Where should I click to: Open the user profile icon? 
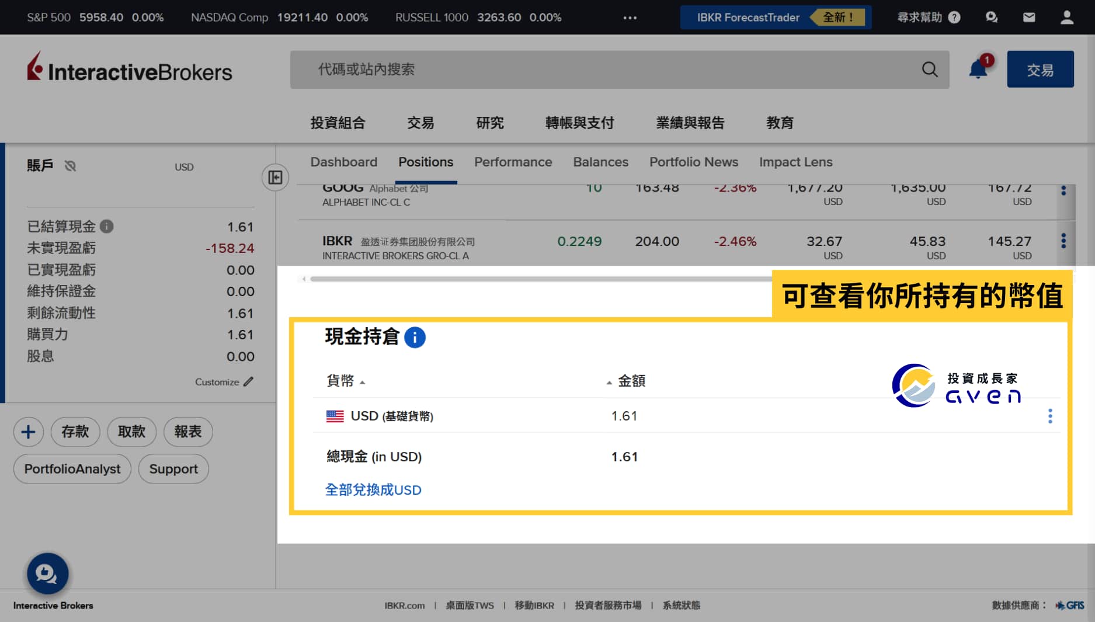(x=1067, y=18)
